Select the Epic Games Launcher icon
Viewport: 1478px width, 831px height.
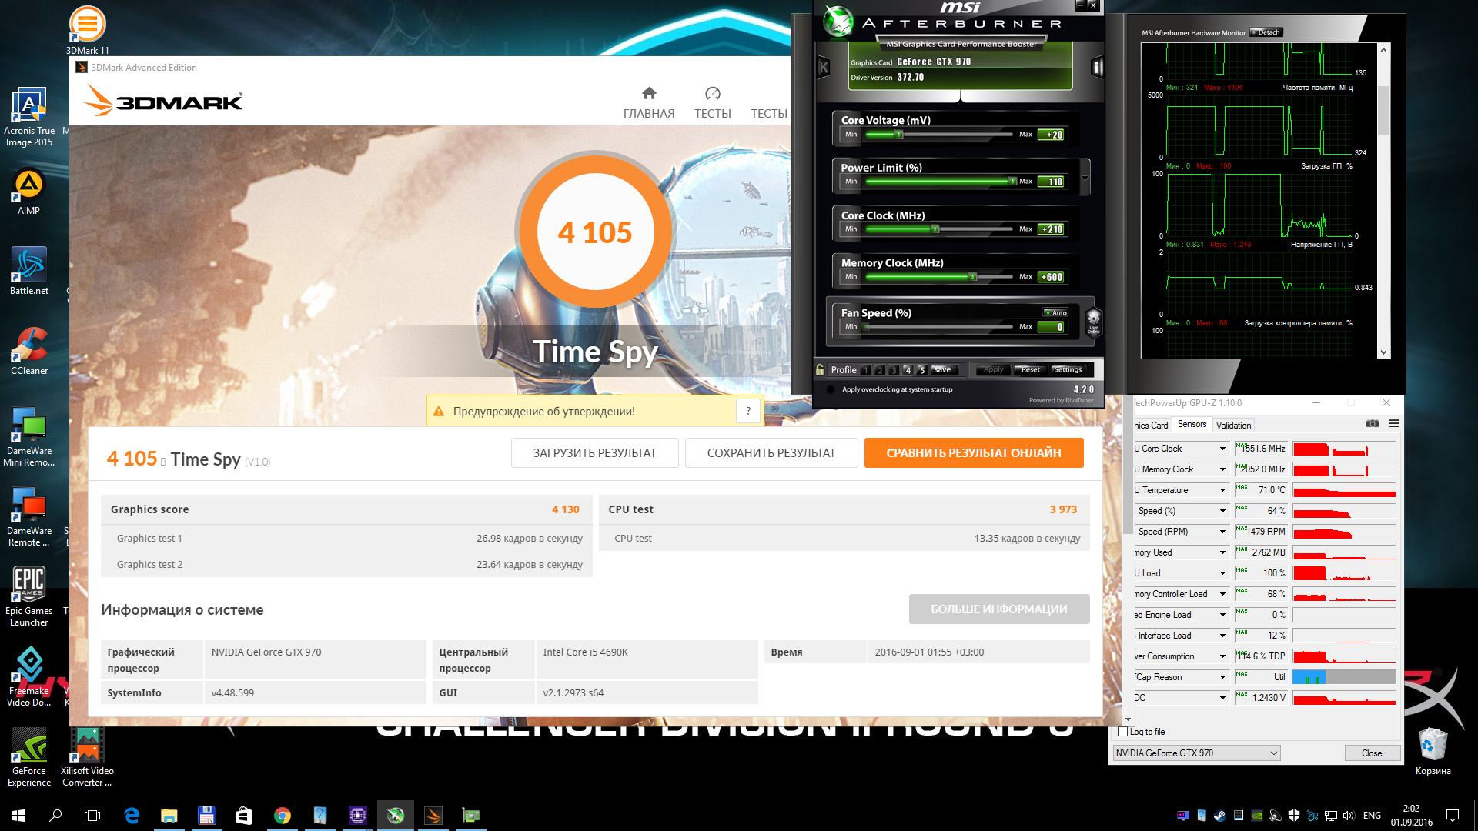28,597
